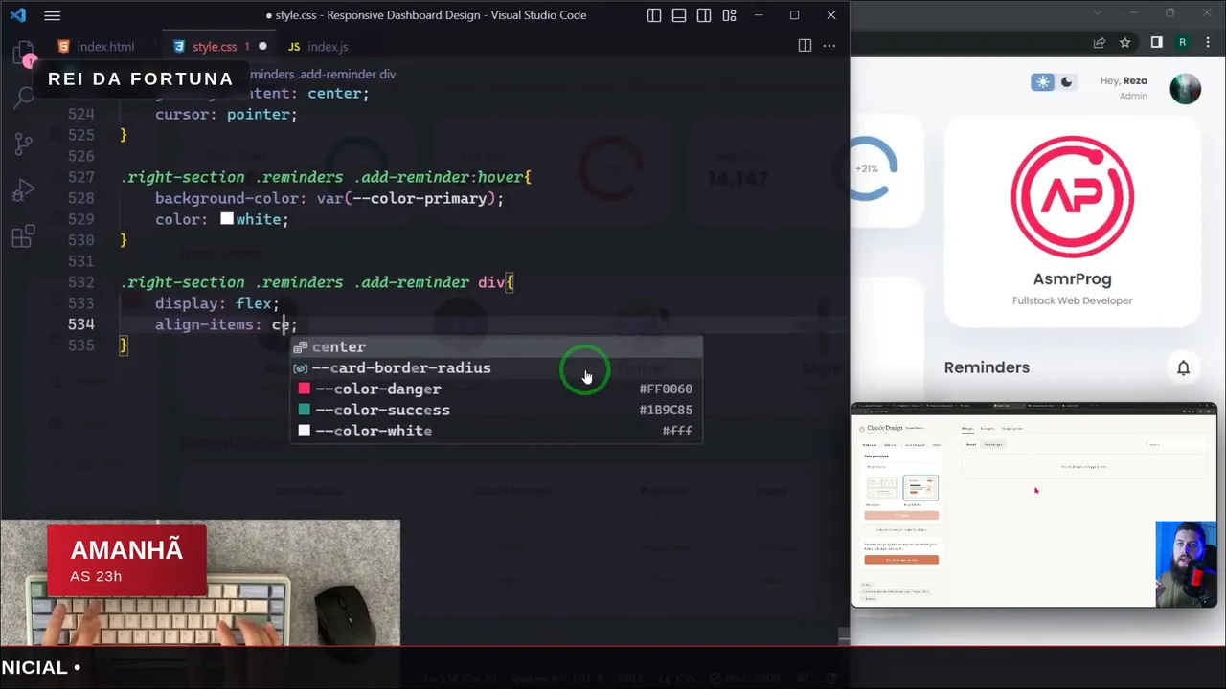Open the Extensions view in the activity bar

click(24, 237)
